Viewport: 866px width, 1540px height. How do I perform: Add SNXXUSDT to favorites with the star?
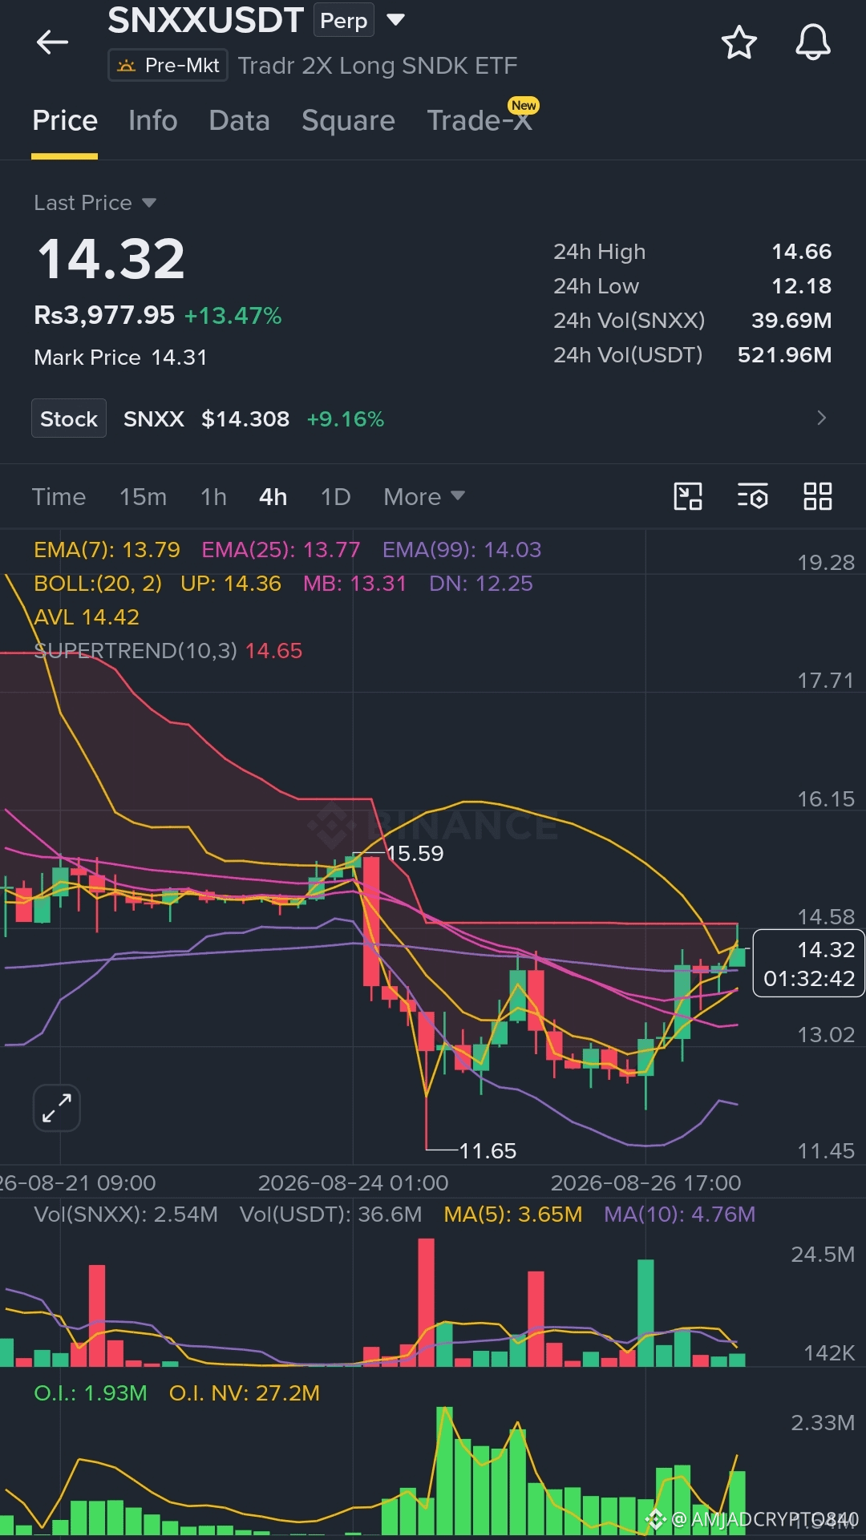(x=739, y=42)
